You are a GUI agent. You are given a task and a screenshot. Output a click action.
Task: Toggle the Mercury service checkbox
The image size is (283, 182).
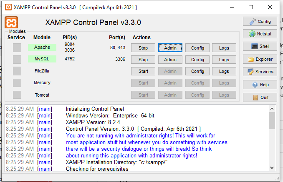click(x=17, y=83)
